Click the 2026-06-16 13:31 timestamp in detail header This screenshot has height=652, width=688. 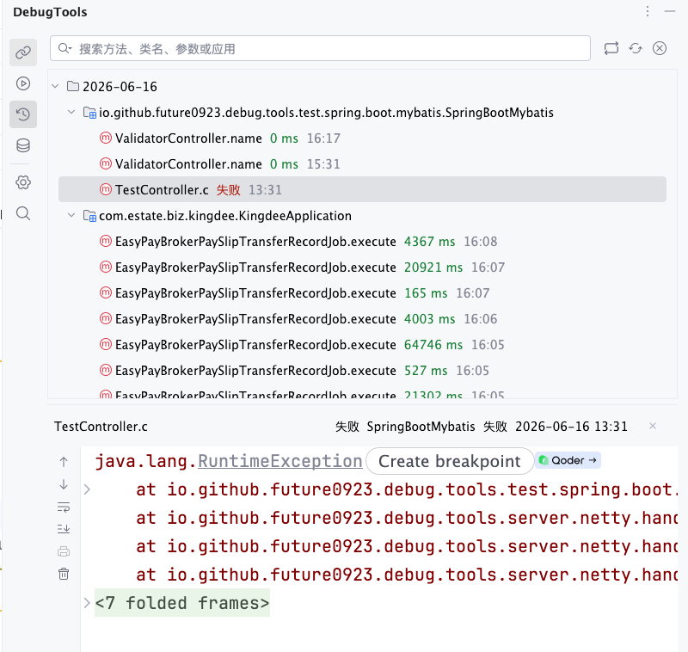click(571, 427)
